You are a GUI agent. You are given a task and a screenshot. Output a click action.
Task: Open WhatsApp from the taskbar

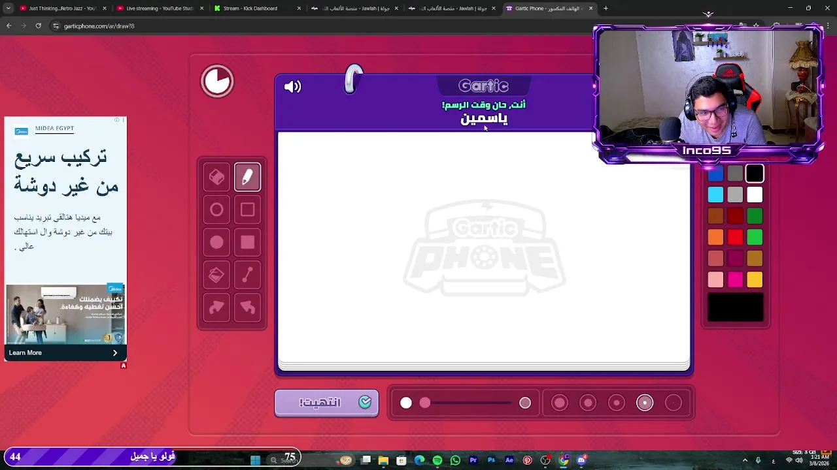(456, 460)
